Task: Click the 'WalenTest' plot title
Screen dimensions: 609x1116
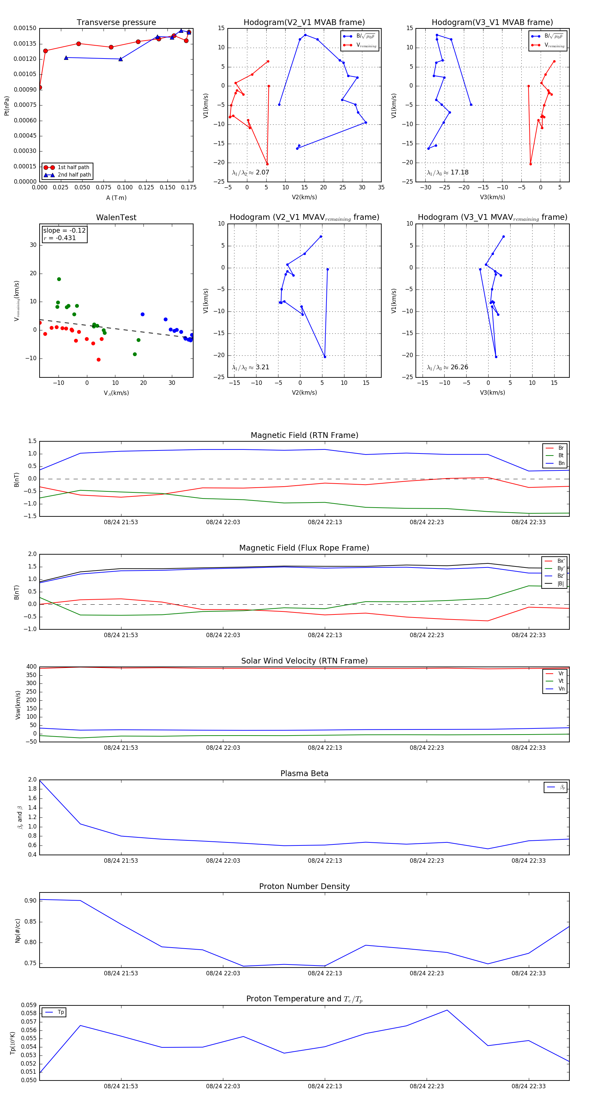Action: [x=116, y=217]
